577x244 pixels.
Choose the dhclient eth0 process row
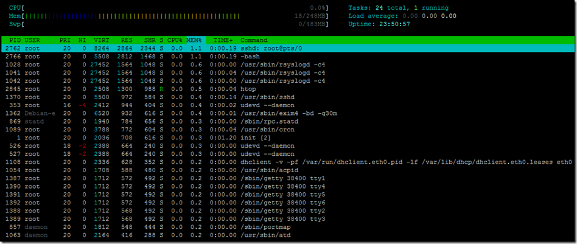coord(288,162)
